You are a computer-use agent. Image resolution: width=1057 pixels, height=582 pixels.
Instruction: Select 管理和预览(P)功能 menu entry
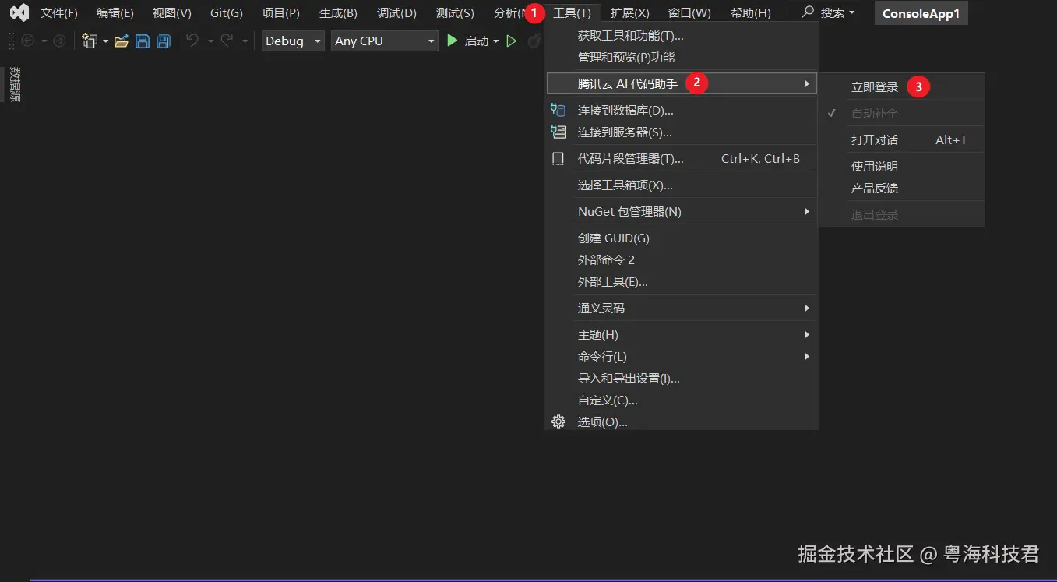[682, 58]
